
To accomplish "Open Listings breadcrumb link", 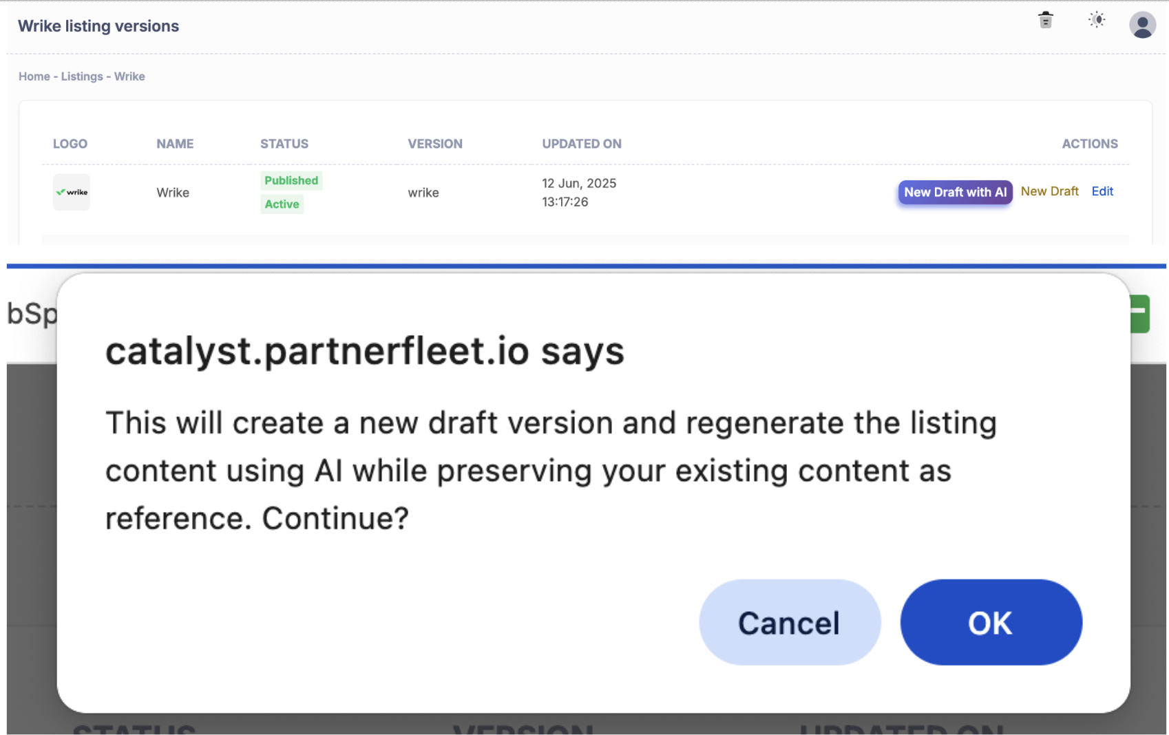I will pyautogui.click(x=82, y=76).
